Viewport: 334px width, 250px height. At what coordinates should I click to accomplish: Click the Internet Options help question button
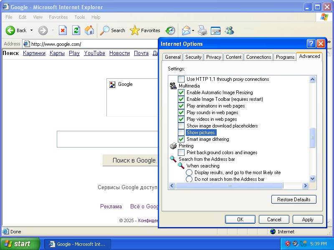[311, 44]
